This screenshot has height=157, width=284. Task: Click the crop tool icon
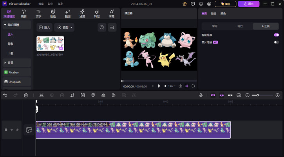coord(72,95)
